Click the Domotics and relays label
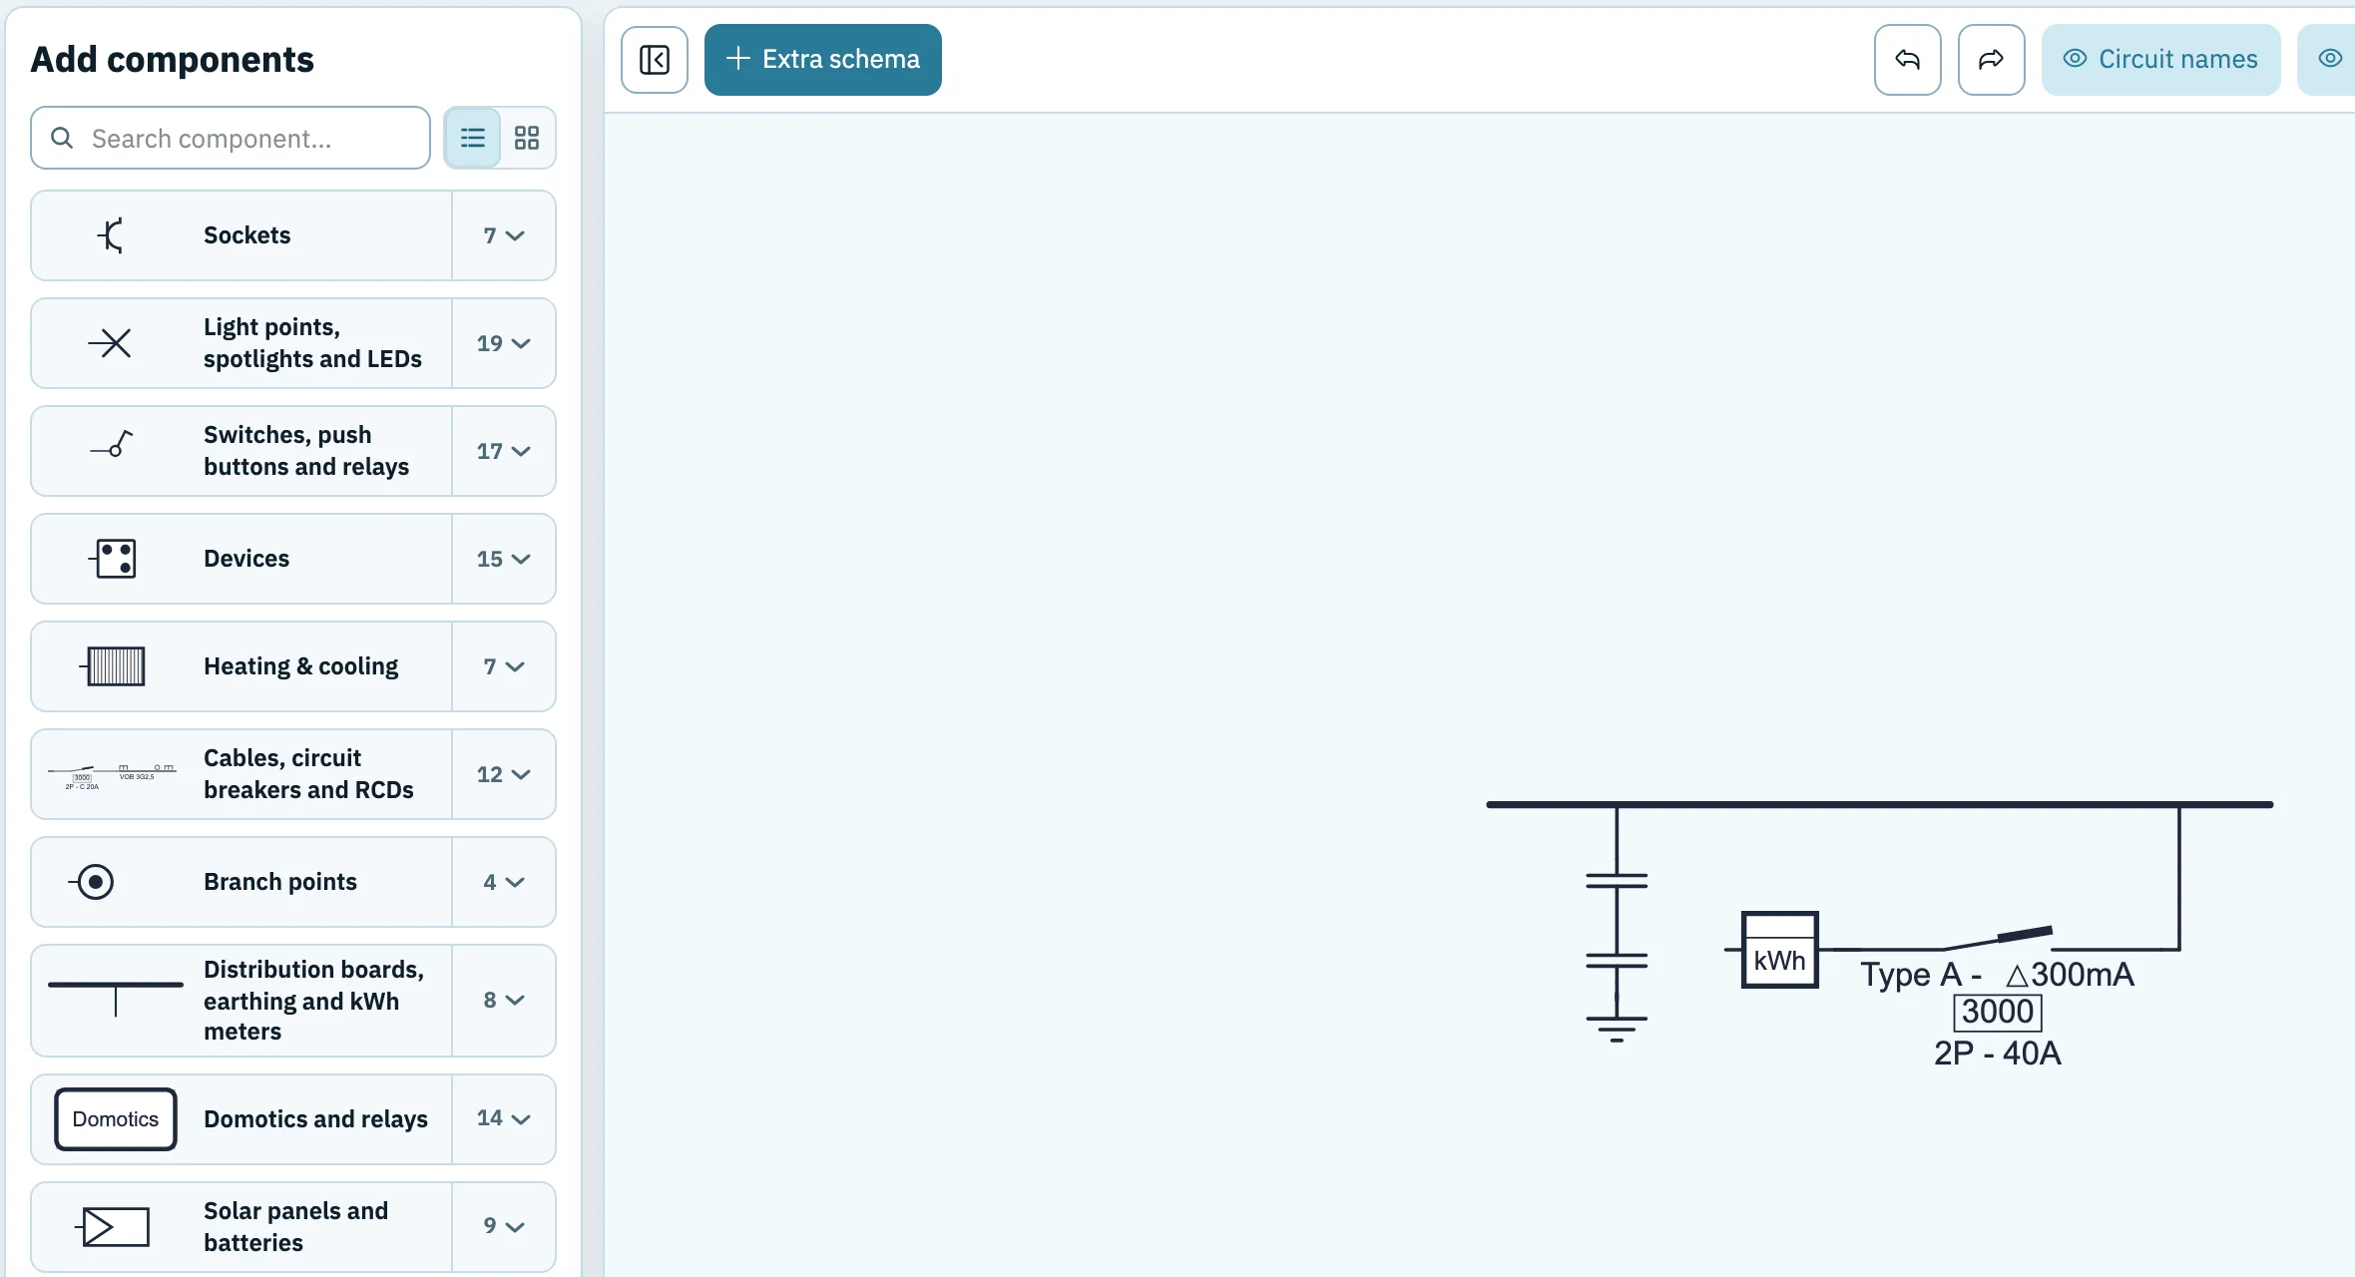2355x1277 pixels. pos(315,1119)
